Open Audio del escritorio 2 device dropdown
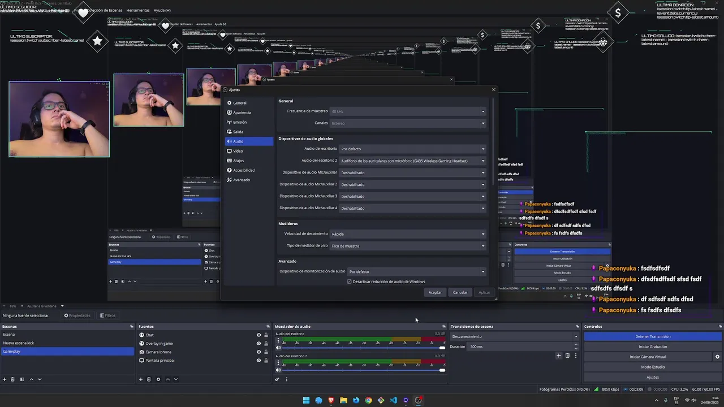The image size is (724, 407). [412, 161]
